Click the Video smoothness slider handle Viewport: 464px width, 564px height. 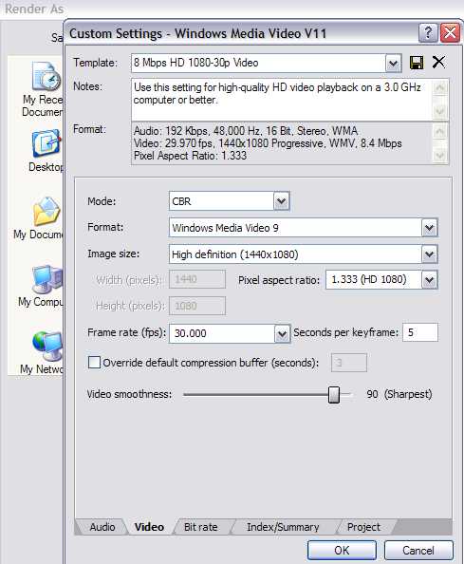(x=334, y=395)
